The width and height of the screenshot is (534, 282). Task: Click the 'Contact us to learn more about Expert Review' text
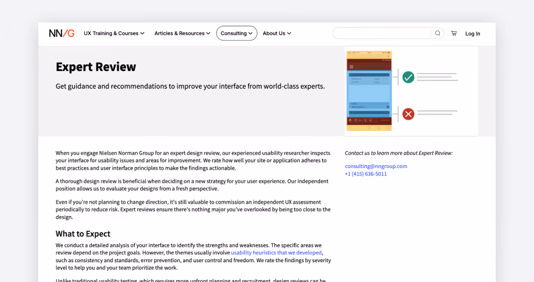[399, 153]
